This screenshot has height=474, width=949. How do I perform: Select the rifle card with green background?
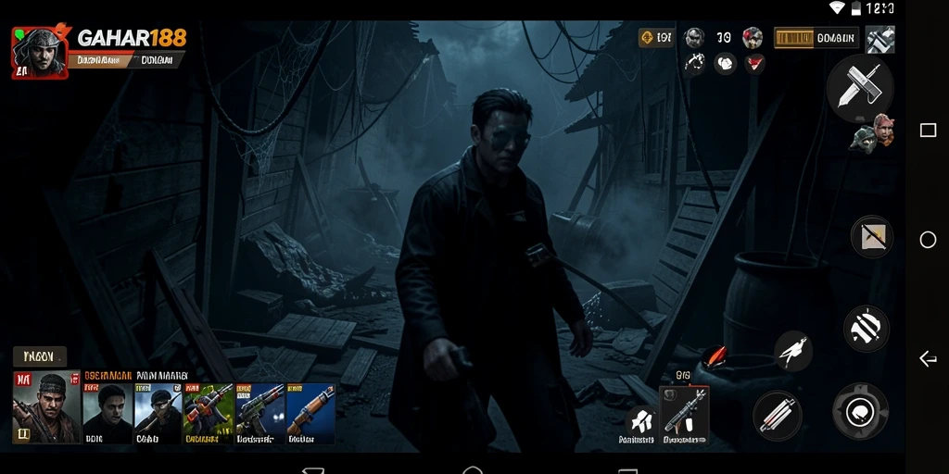coord(209,414)
